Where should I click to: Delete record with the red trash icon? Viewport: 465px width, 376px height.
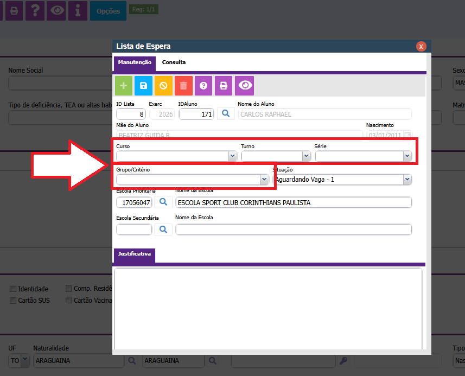click(x=183, y=86)
